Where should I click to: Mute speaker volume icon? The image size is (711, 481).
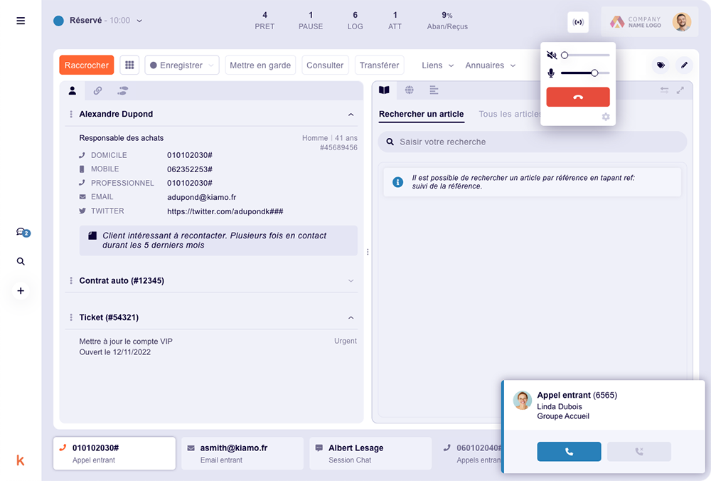[552, 55]
